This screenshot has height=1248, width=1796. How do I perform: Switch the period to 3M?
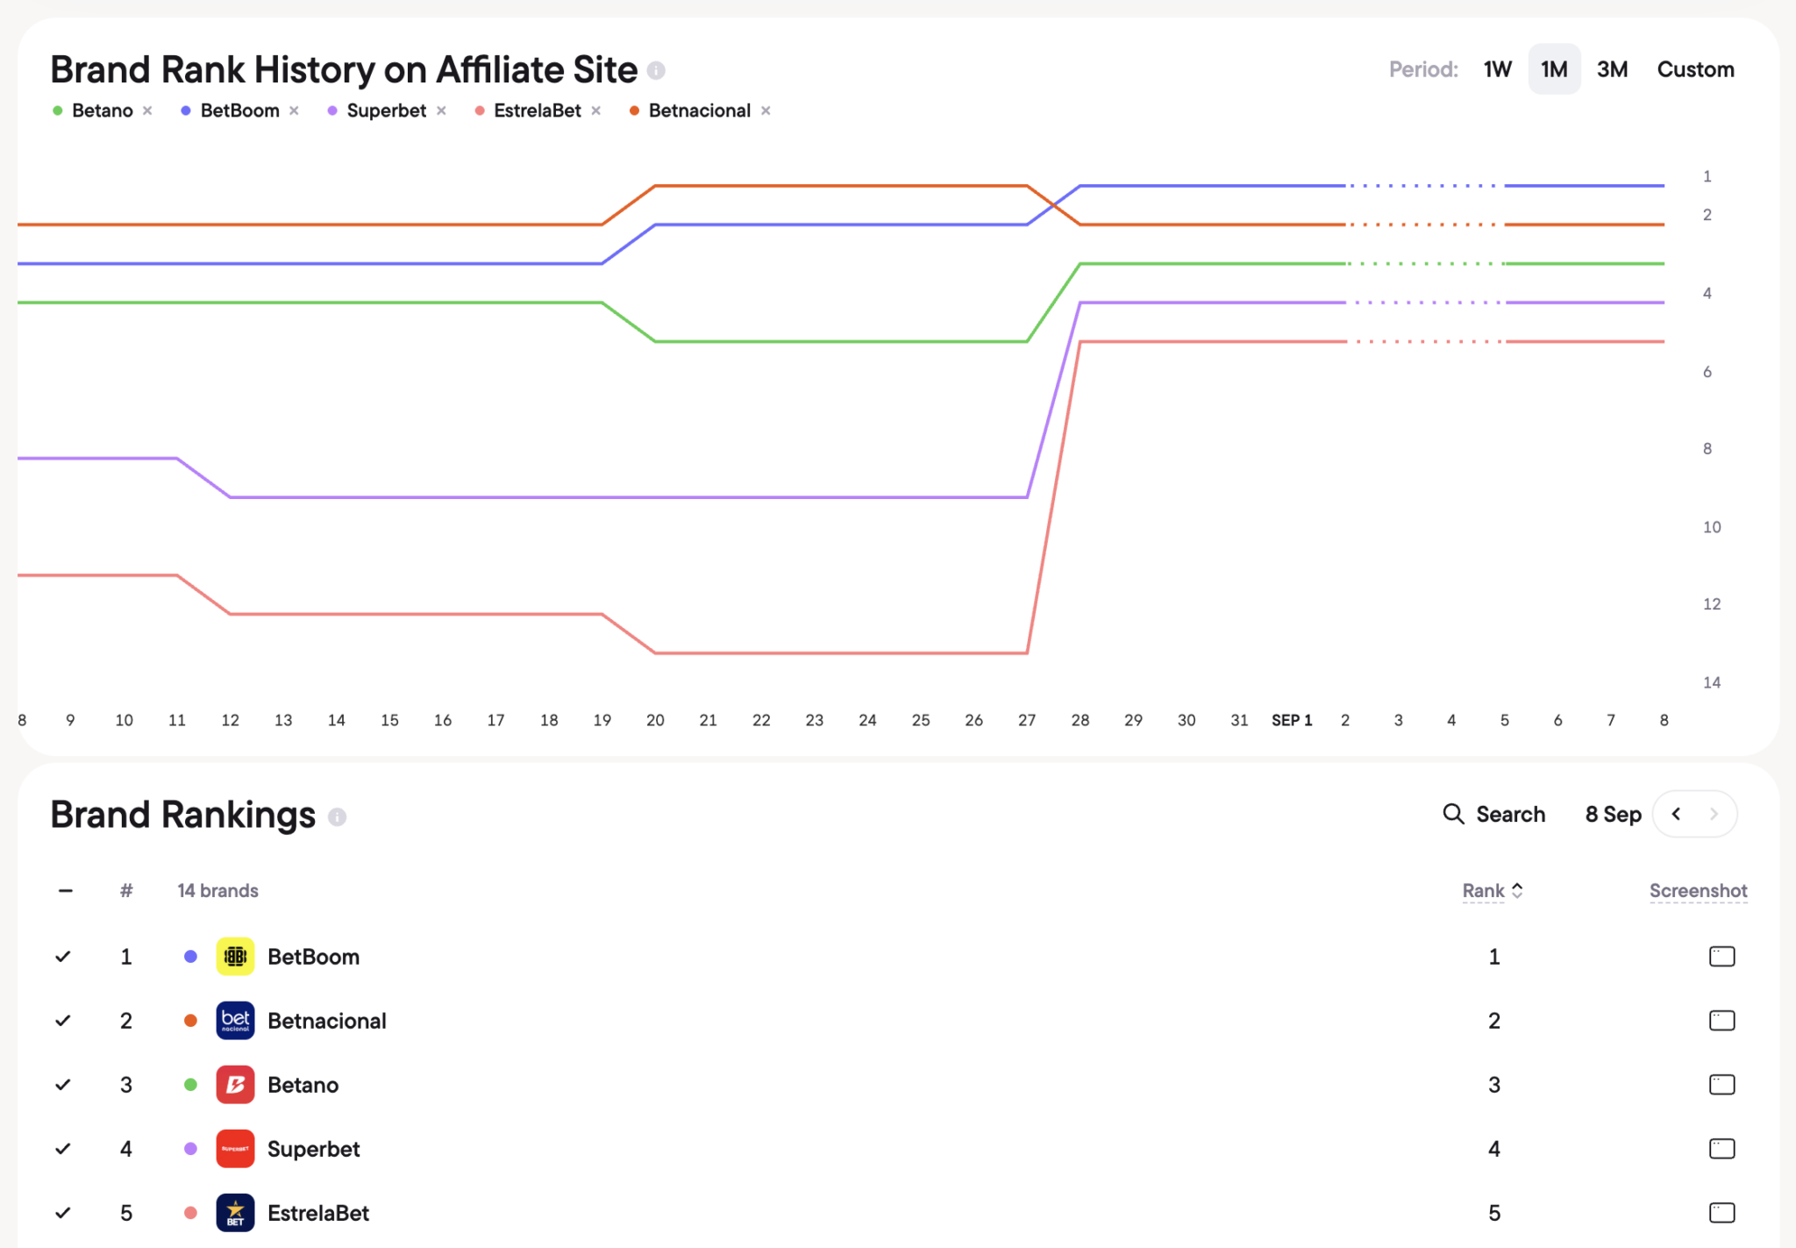[1612, 69]
